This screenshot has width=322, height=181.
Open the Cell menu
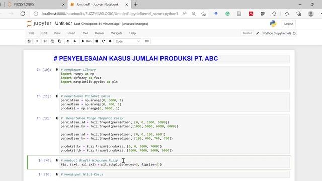pos(85,33)
